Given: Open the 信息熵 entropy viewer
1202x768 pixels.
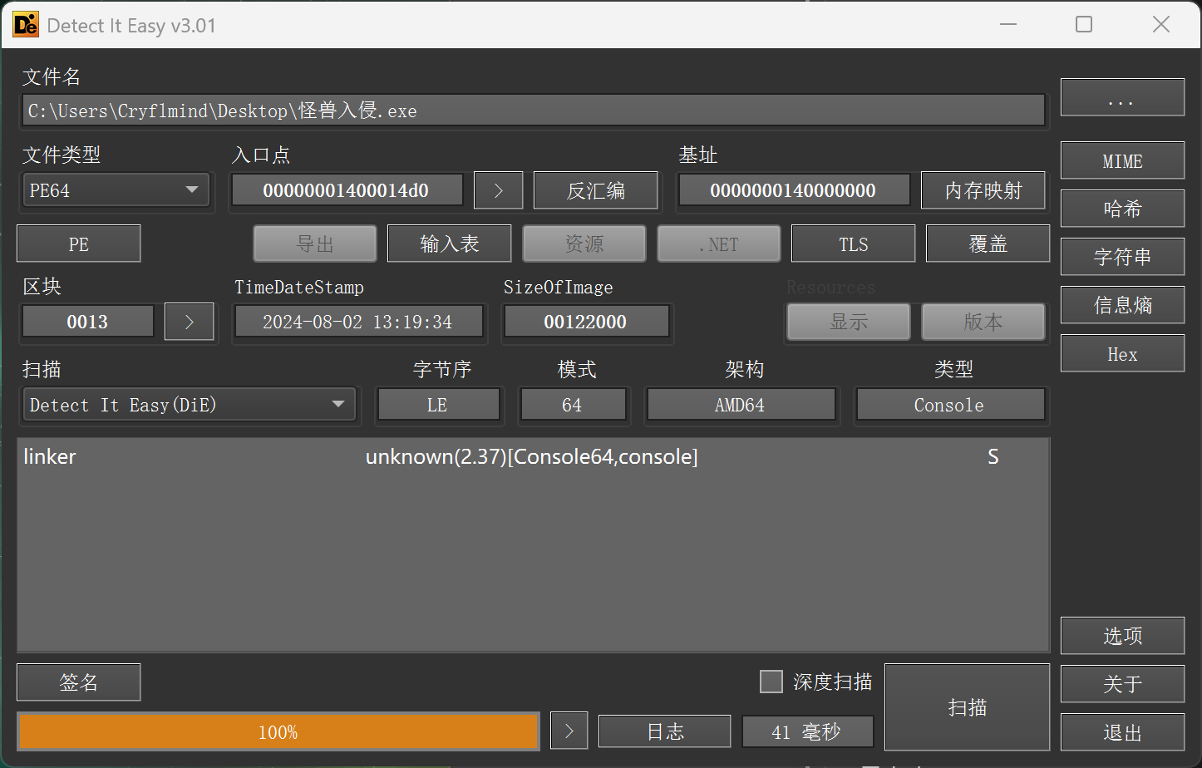Looking at the screenshot, I should tap(1121, 305).
